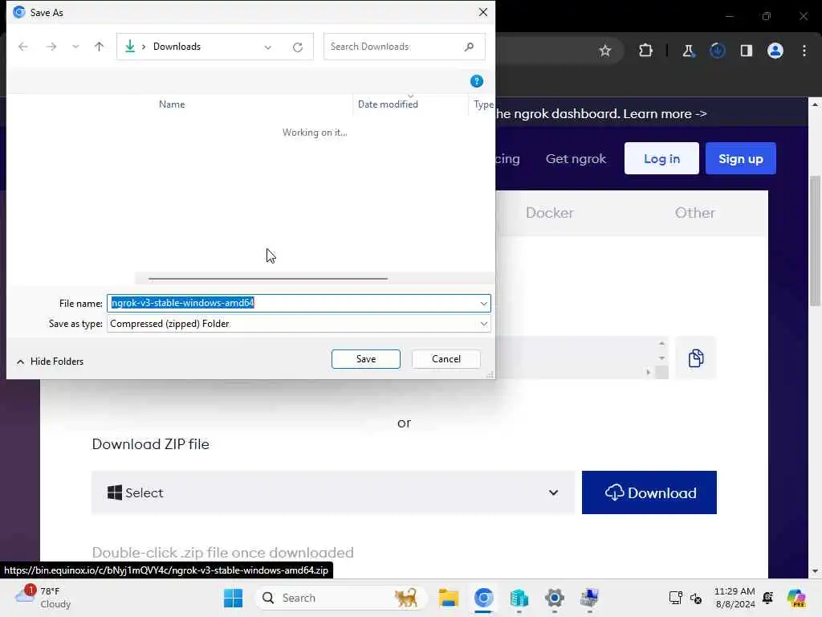Go up one folder level
This screenshot has width=822, height=617.
pos(99,47)
